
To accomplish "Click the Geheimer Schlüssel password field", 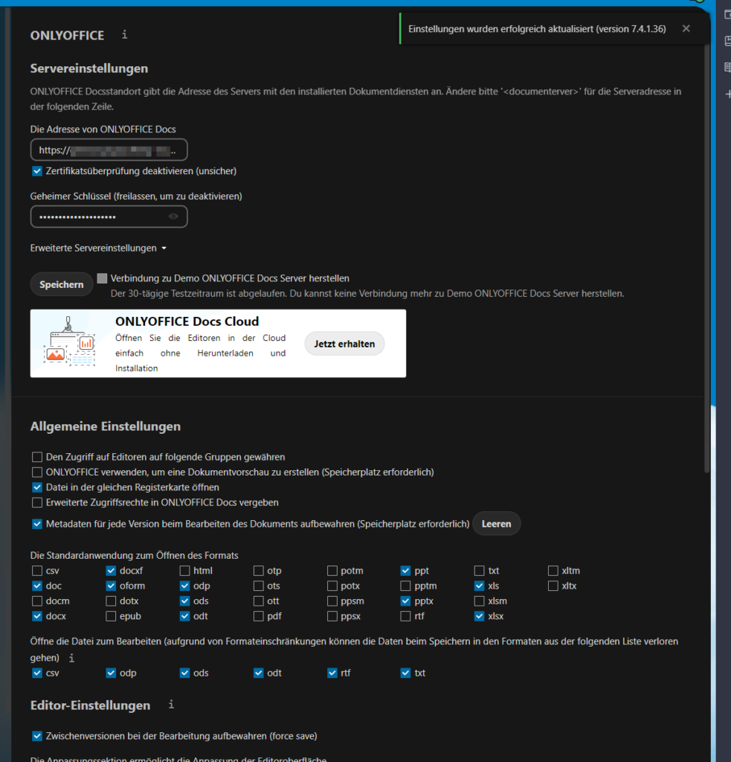I will pos(109,217).
